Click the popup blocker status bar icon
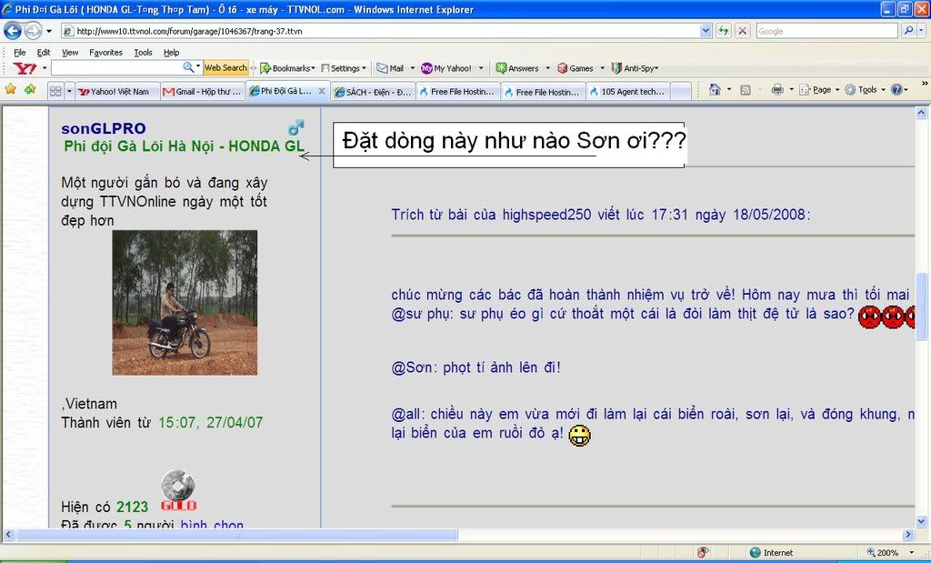931x563 pixels. click(703, 552)
